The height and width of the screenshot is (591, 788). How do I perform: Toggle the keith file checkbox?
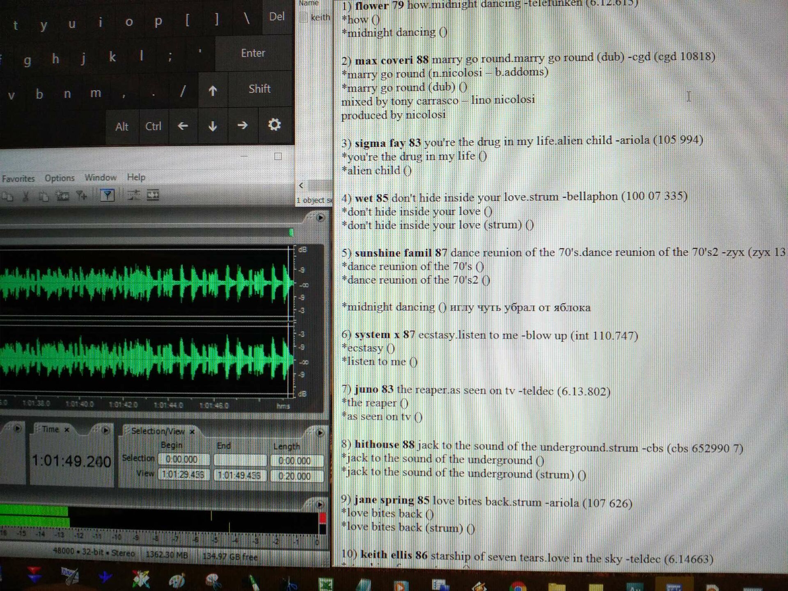(x=304, y=17)
